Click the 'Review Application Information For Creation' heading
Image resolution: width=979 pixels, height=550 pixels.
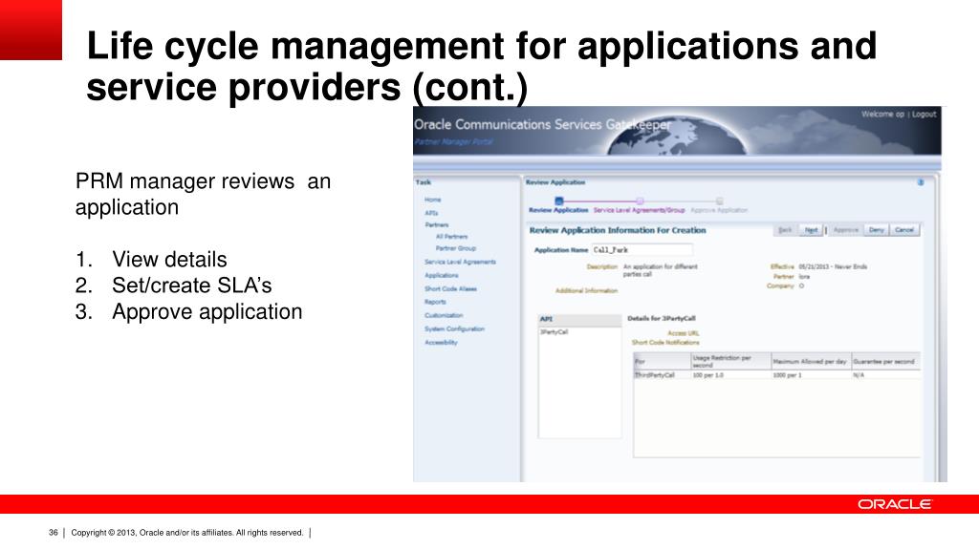[x=618, y=230]
